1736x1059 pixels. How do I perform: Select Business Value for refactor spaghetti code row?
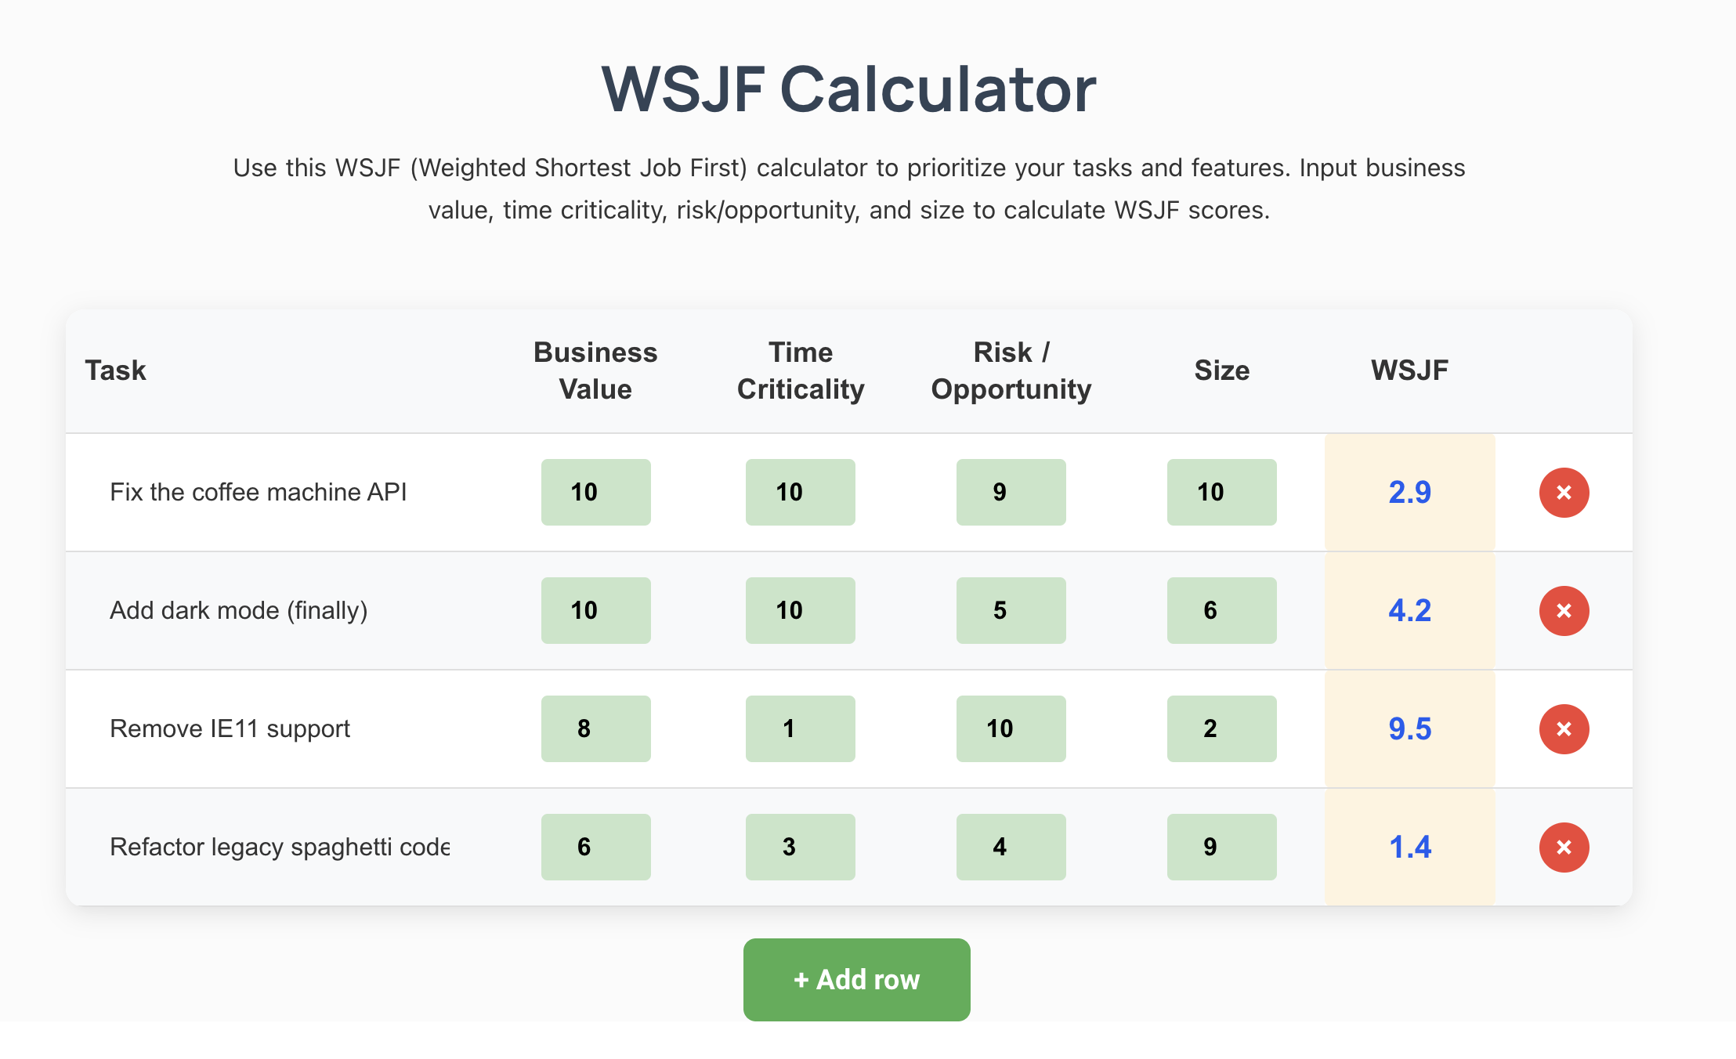coord(595,847)
